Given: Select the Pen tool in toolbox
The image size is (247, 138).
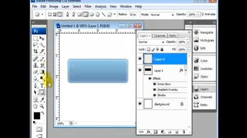Looking at the screenshot, I should coord(36,86).
